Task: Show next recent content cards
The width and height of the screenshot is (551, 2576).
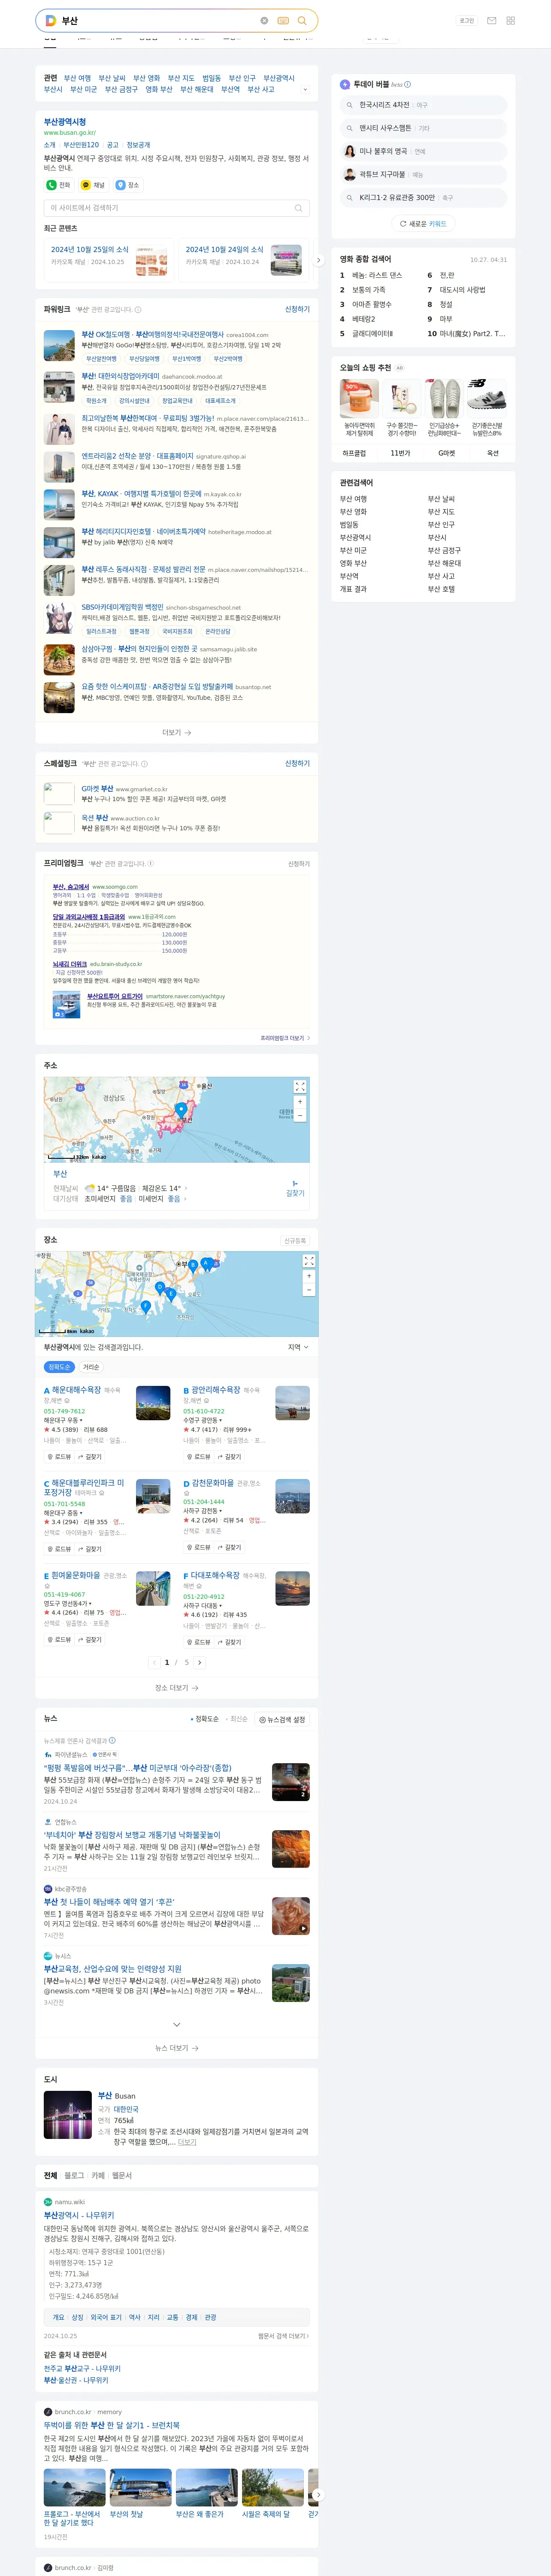Action: 318,260
